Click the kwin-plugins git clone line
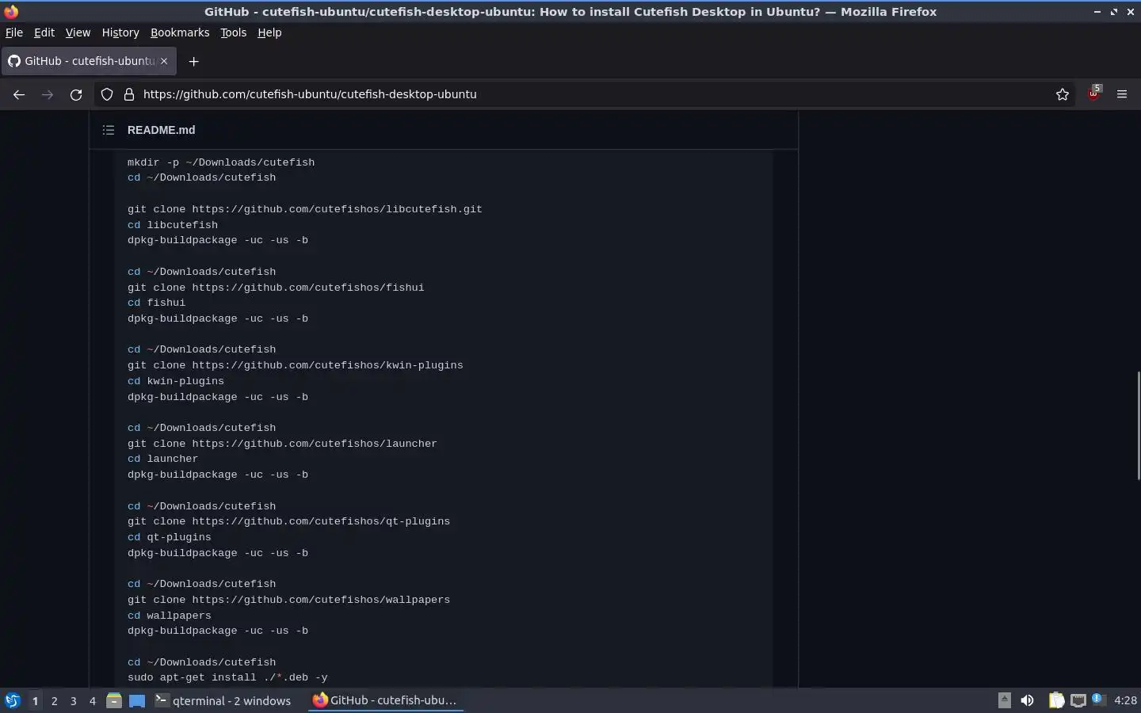This screenshot has width=1141, height=713. (296, 365)
